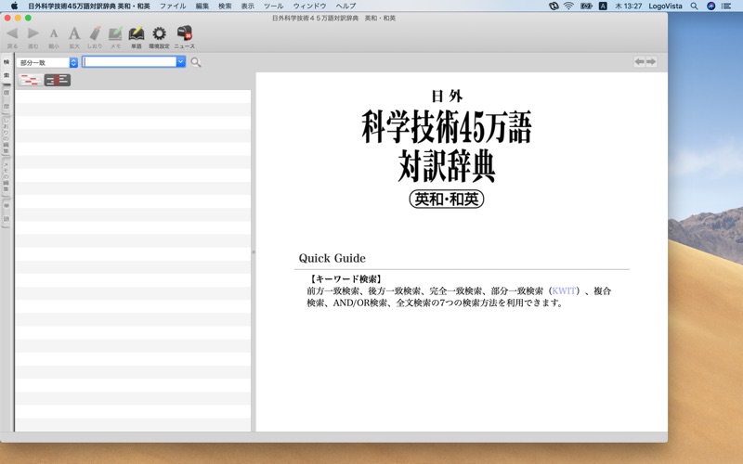This screenshot has height=464, width=743.
Task: Click the battery status menu bar icon
Action: click(x=586, y=6)
